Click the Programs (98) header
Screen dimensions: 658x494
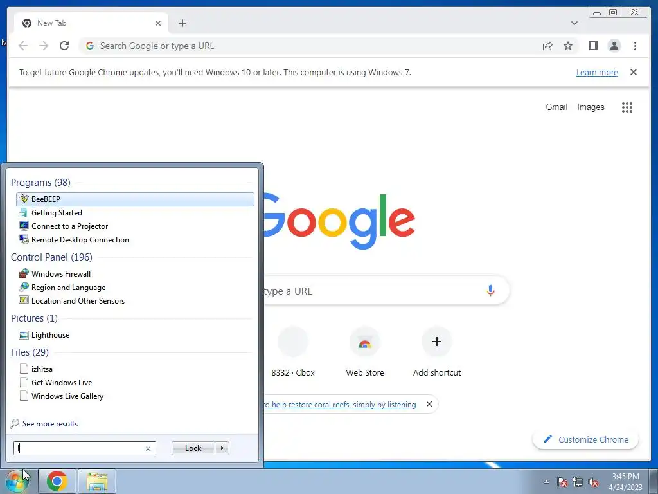(40, 182)
